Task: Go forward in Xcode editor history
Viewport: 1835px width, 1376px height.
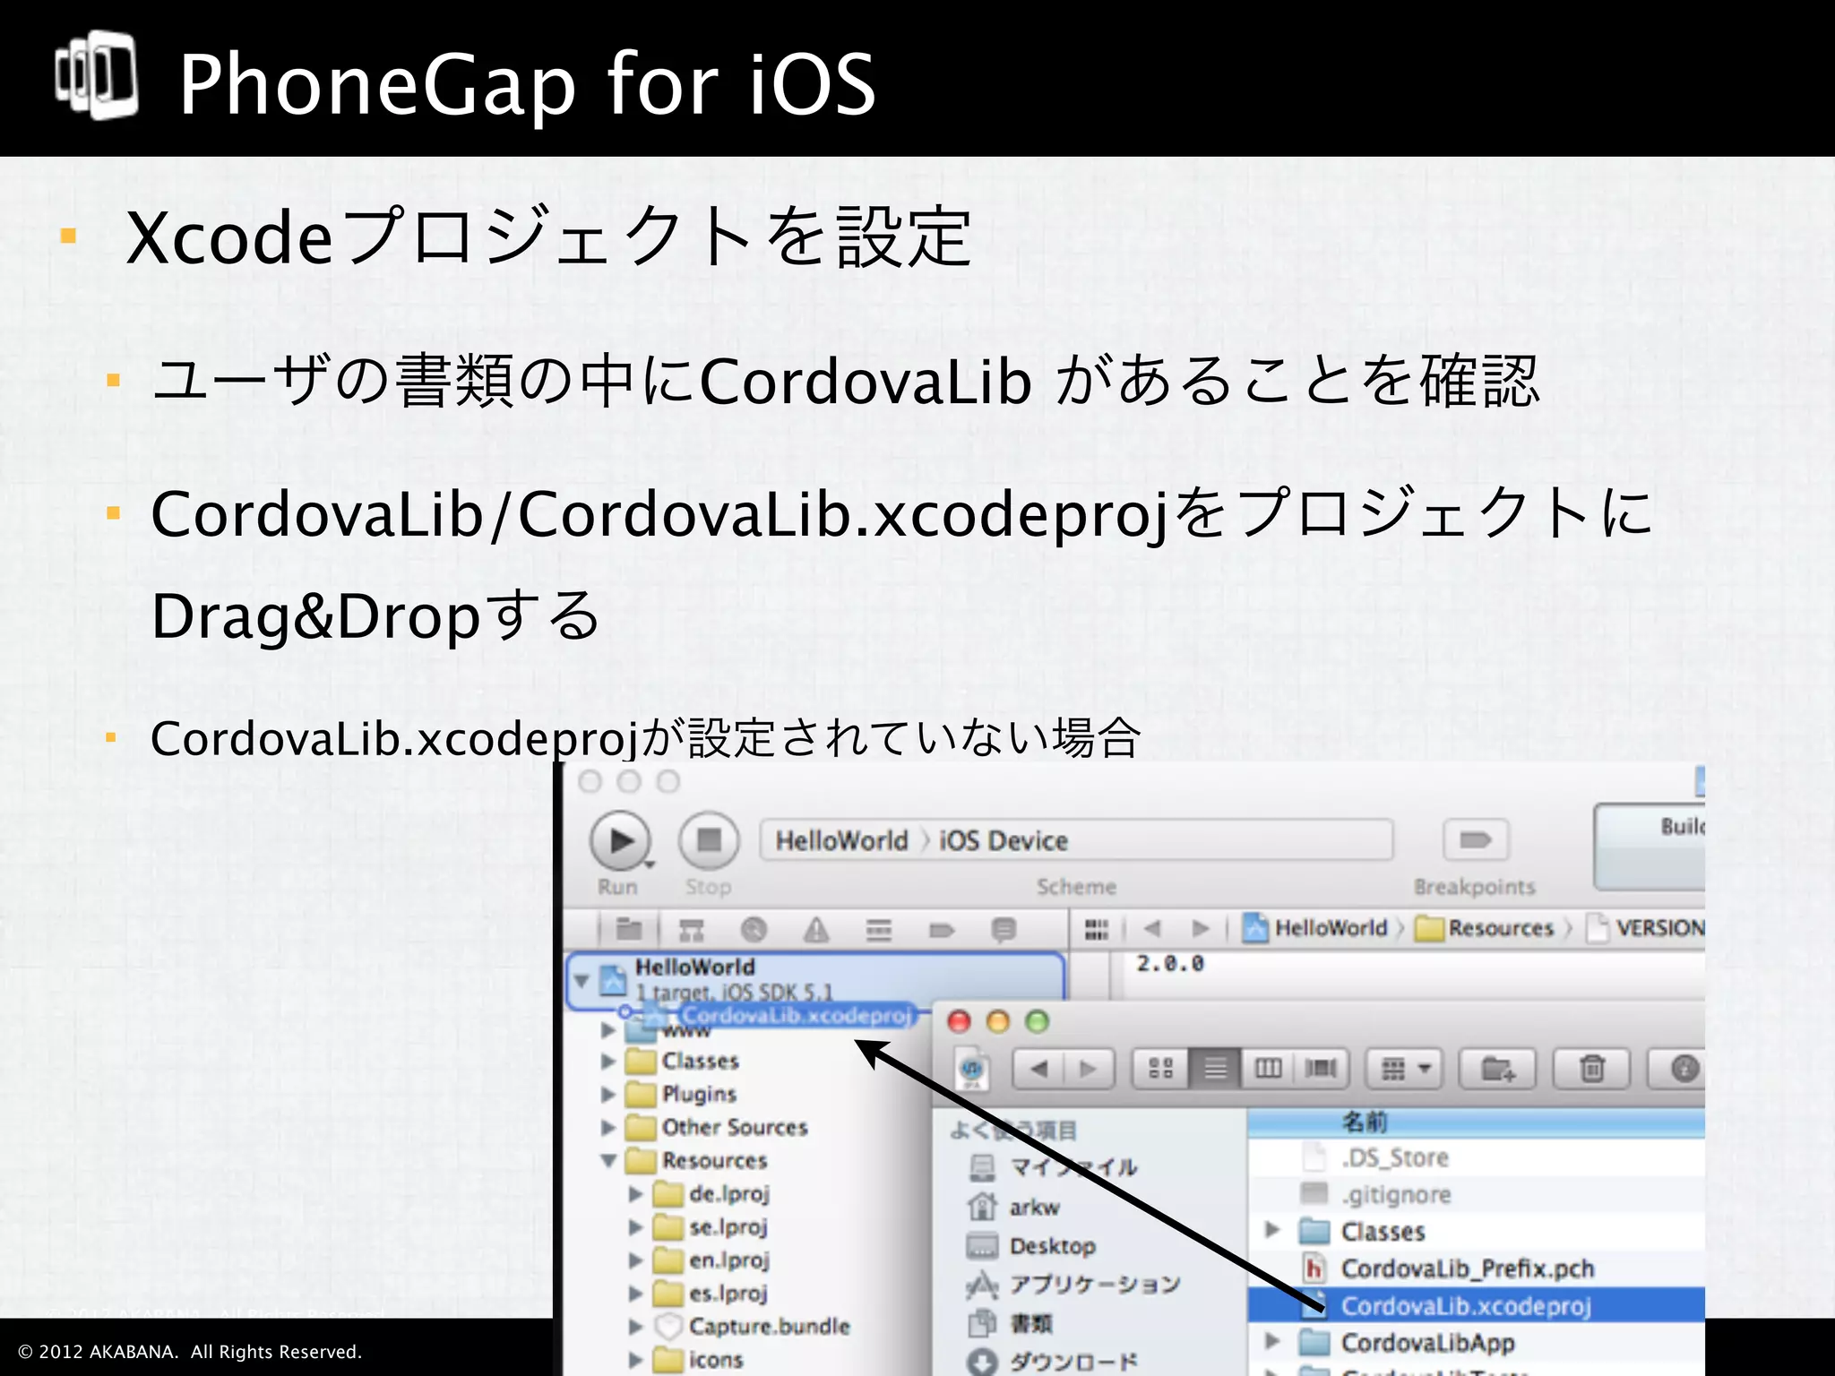Action: 1201,928
